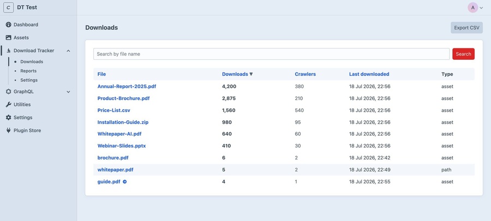This screenshot has height=221, width=491.
Task: Open Download Tracker Settings subnav item
Action: [x=29, y=80]
